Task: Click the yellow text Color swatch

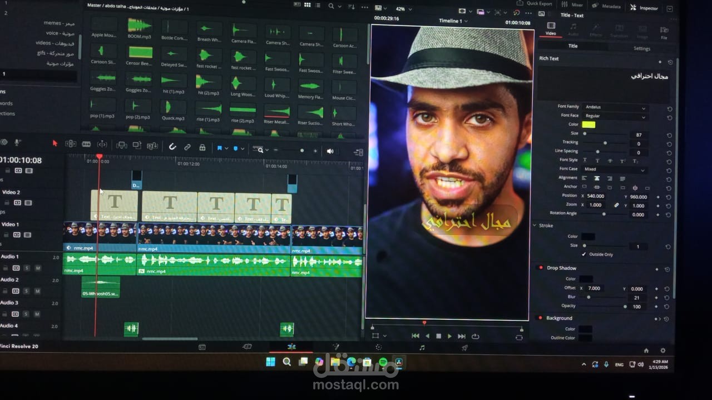Action: (589, 124)
